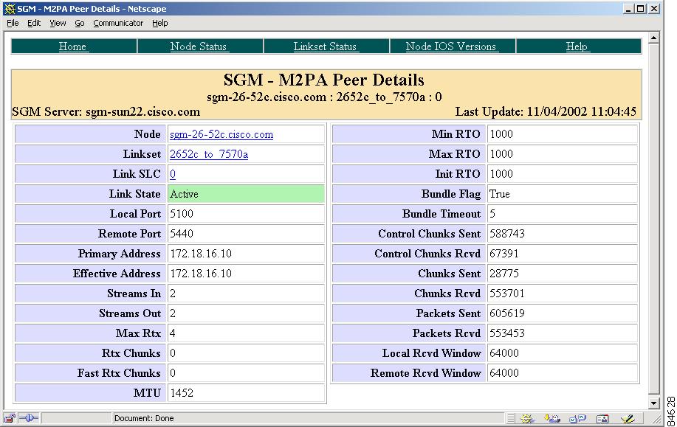This screenshot has height=427, width=677.
Task: Click Control Chunks Sent value 588743
Action: pos(507,233)
